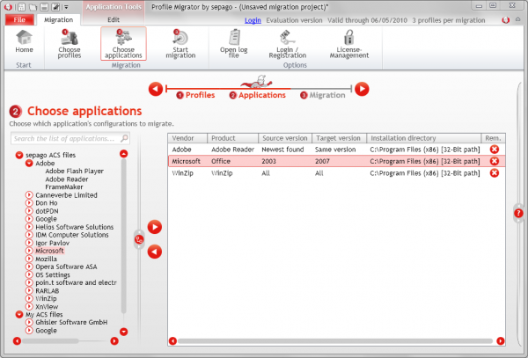Remove Adobe Reader row from list
Image resolution: width=528 pixels, height=358 pixels.
pyautogui.click(x=495, y=149)
